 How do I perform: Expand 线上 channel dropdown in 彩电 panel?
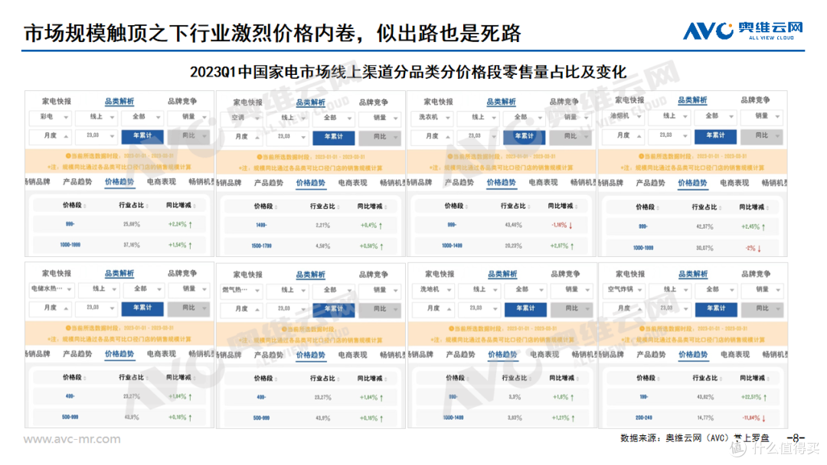point(96,117)
